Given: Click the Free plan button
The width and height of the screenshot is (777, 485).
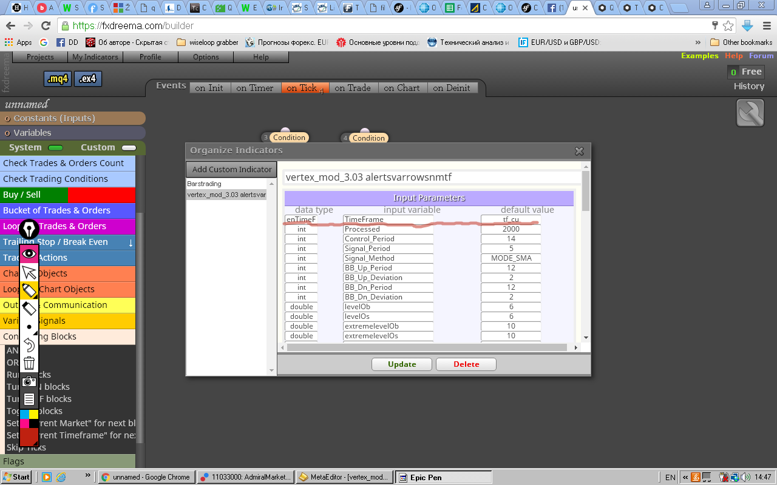Looking at the screenshot, I should tap(746, 72).
